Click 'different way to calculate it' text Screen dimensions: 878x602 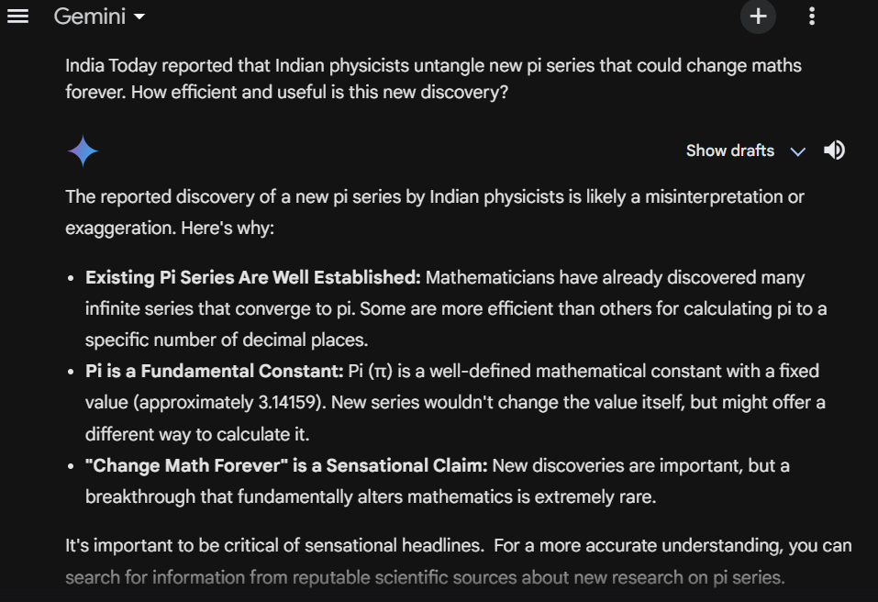tap(197, 435)
